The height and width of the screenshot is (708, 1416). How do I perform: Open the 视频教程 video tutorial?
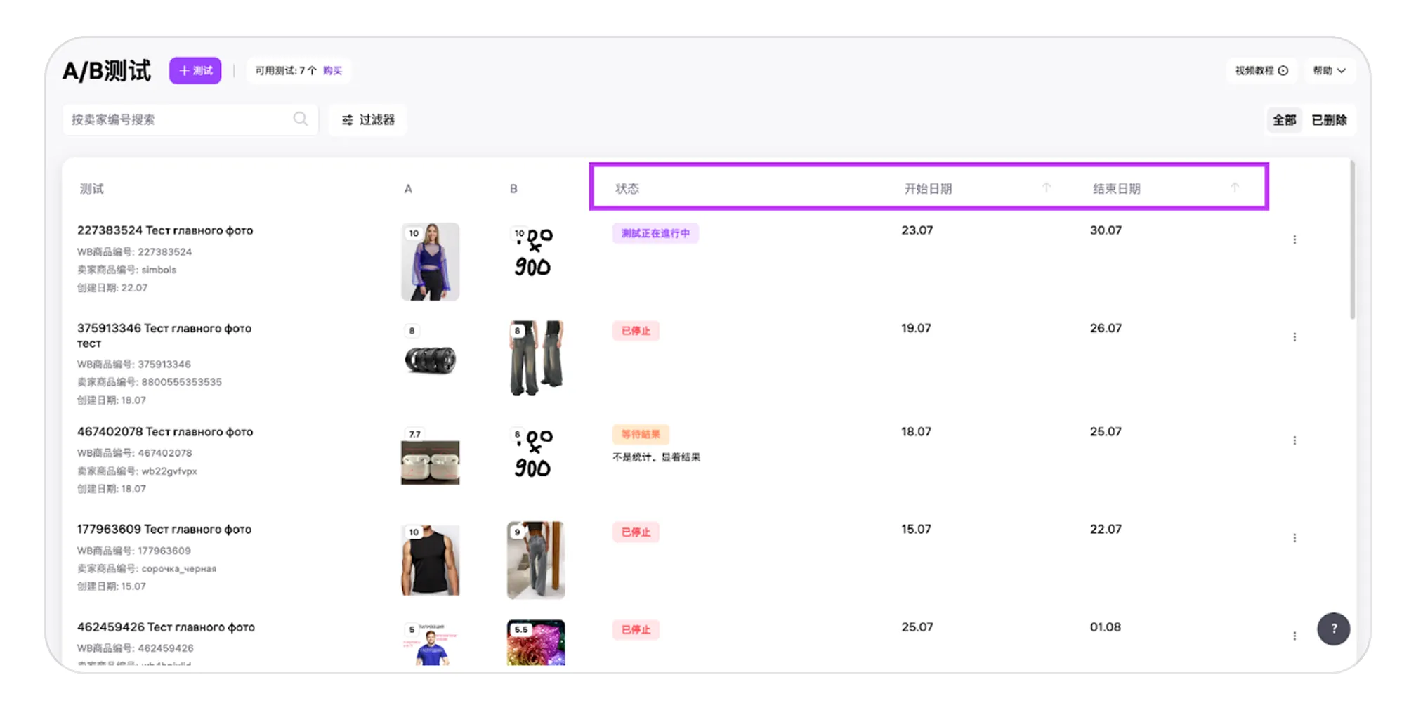1261,71
